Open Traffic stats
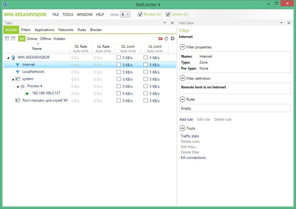Image resolution: width=296 pixels, height=209 pixels. tap(190, 136)
